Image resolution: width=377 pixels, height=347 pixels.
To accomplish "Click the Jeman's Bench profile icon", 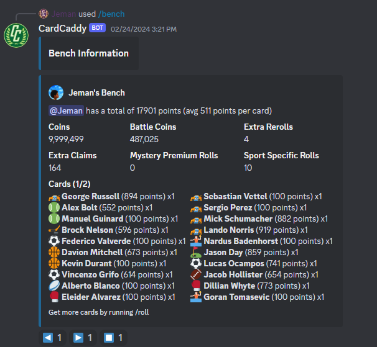I will tap(56, 92).
